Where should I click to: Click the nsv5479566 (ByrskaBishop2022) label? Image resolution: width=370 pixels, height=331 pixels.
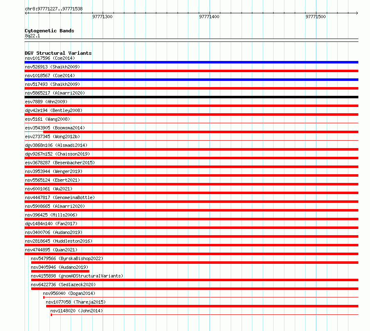[67, 258]
